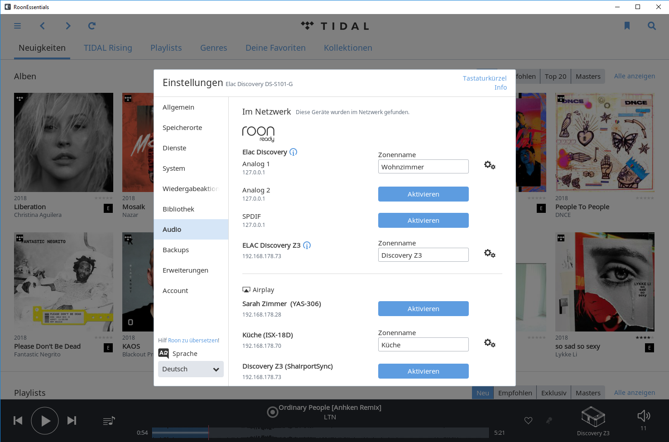
Task: Open the Info link
Action: coord(501,87)
